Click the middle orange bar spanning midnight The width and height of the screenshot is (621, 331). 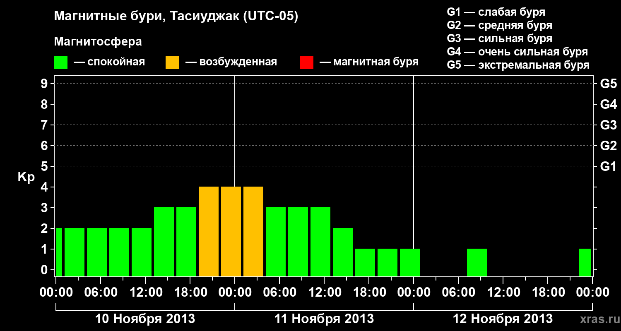(x=231, y=231)
